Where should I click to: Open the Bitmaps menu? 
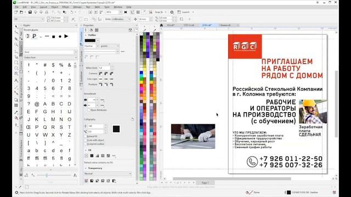[77, 7]
